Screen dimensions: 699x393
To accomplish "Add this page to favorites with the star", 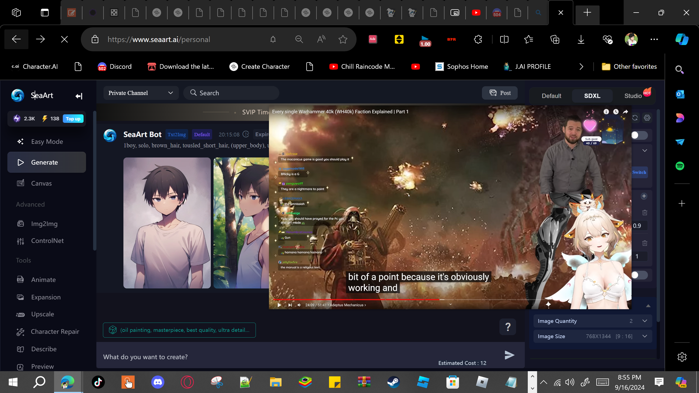I will coord(343,39).
